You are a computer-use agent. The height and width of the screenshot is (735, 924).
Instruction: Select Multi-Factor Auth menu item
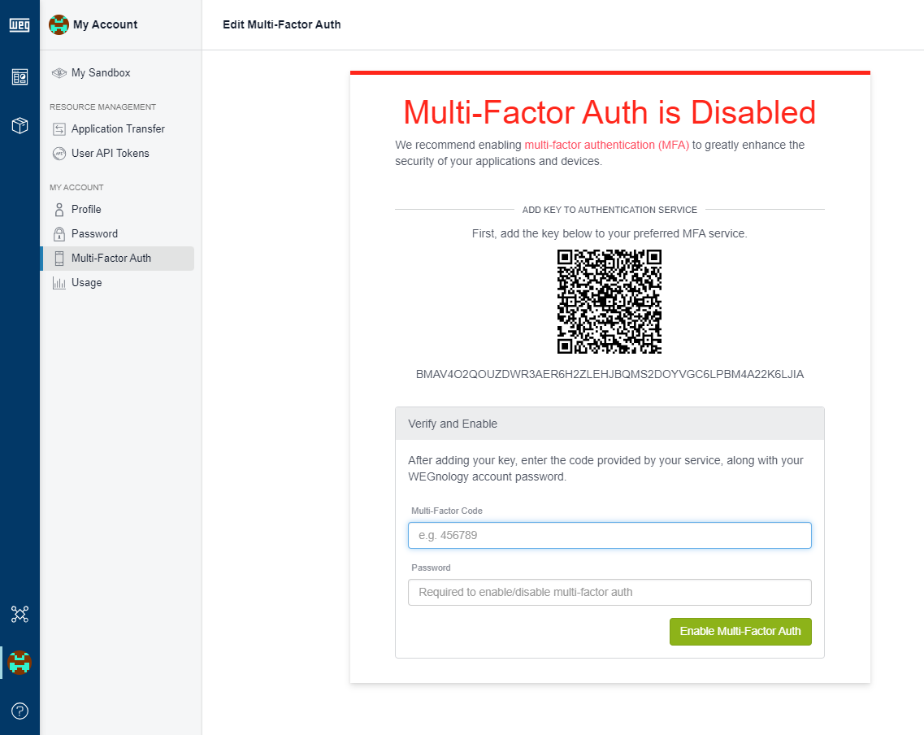pos(117,259)
